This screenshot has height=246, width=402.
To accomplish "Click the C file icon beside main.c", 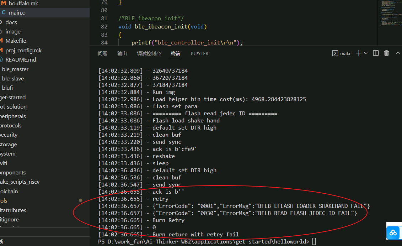I will [4, 13].
